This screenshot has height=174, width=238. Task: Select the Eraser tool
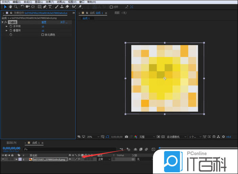(67, 6)
